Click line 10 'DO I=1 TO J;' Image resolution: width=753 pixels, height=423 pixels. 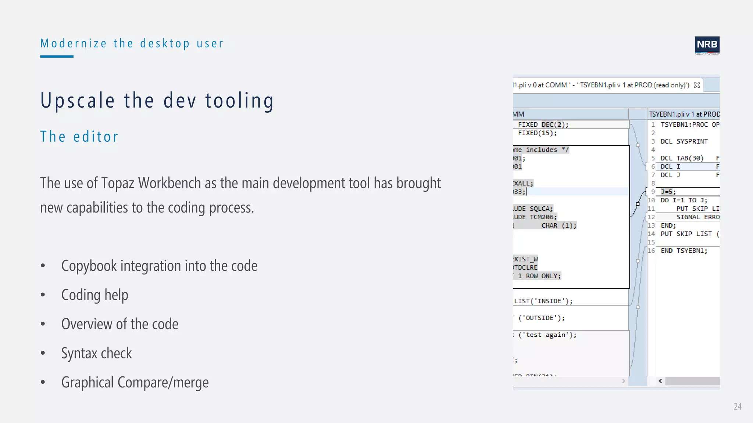[x=684, y=200]
